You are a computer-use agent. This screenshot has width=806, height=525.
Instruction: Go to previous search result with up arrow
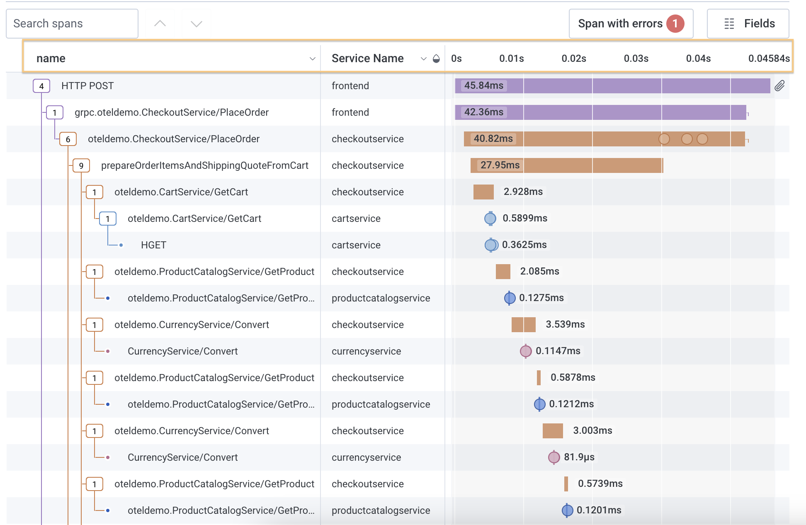pyautogui.click(x=160, y=24)
